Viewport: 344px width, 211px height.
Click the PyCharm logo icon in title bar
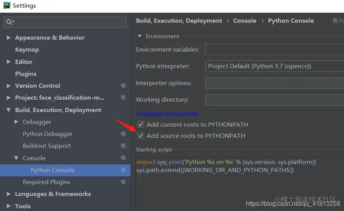pos(7,6)
